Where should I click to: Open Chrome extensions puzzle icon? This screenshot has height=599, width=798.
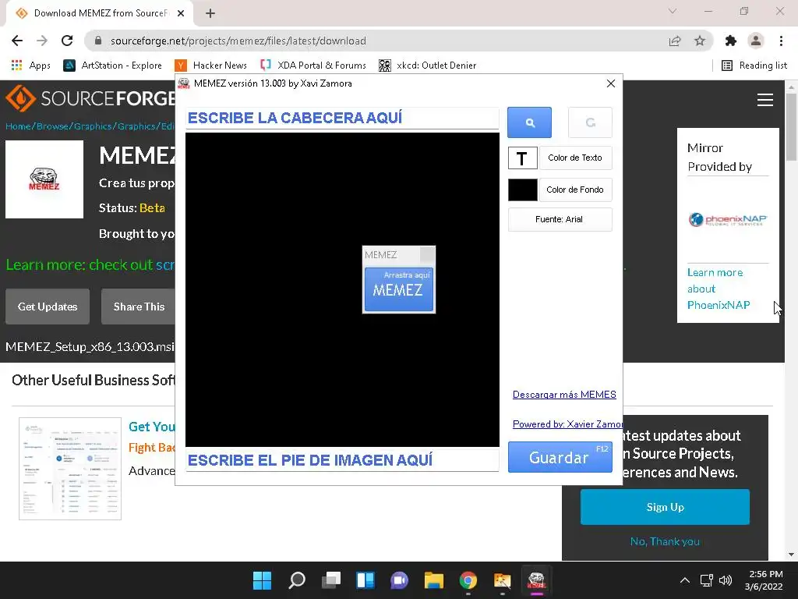(731, 41)
